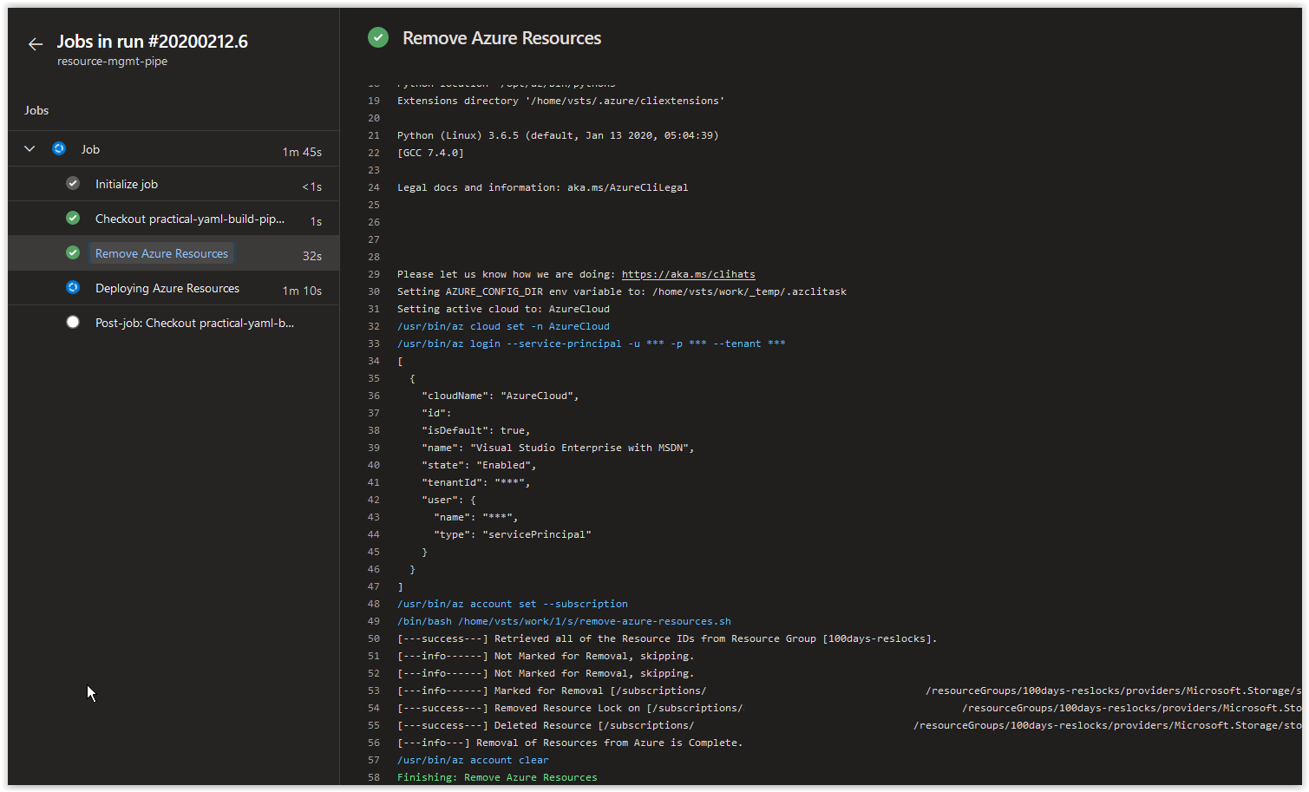
Task: Click the Jobs in run #20200212.6 title
Action: [153, 42]
